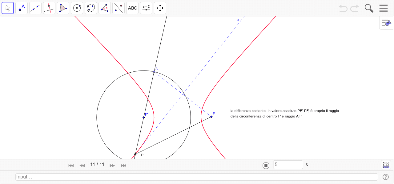Select the Line through two points tool
This screenshot has height=184, width=394.
[35, 8]
